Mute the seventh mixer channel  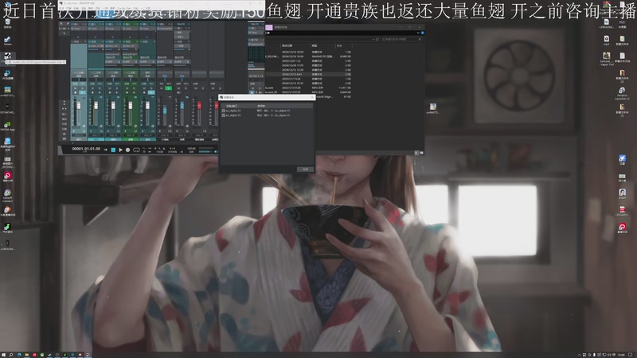point(178,88)
